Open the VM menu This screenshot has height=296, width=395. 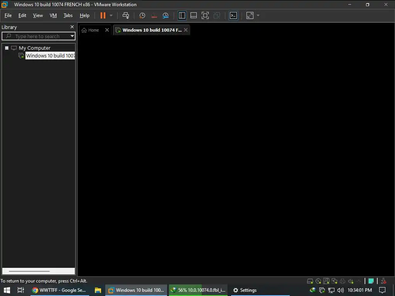pos(53,15)
